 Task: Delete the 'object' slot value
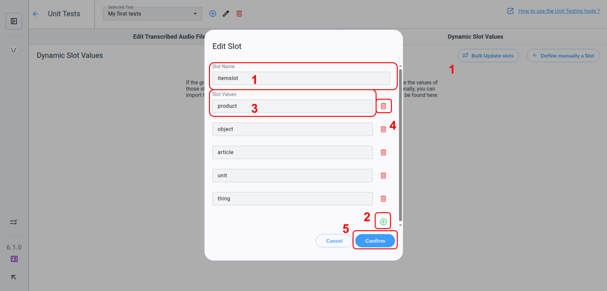pos(383,129)
